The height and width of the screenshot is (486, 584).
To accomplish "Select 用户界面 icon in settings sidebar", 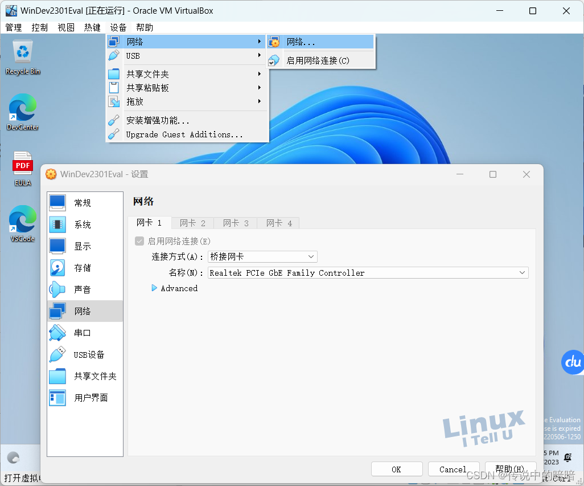I will pyautogui.click(x=57, y=398).
